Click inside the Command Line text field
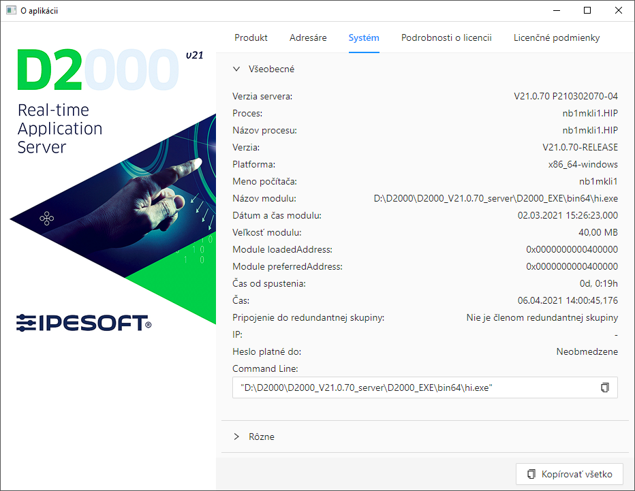Screen dimensions: 635x491 [x=409, y=387]
